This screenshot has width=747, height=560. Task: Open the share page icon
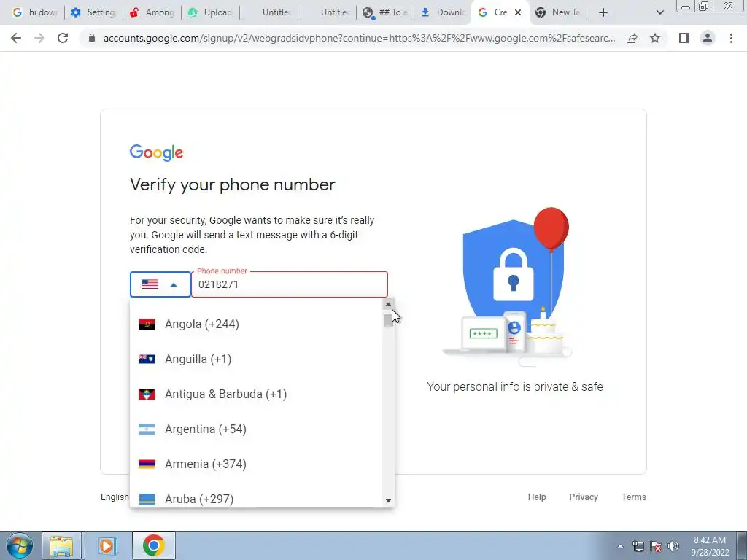pyautogui.click(x=632, y=38)
